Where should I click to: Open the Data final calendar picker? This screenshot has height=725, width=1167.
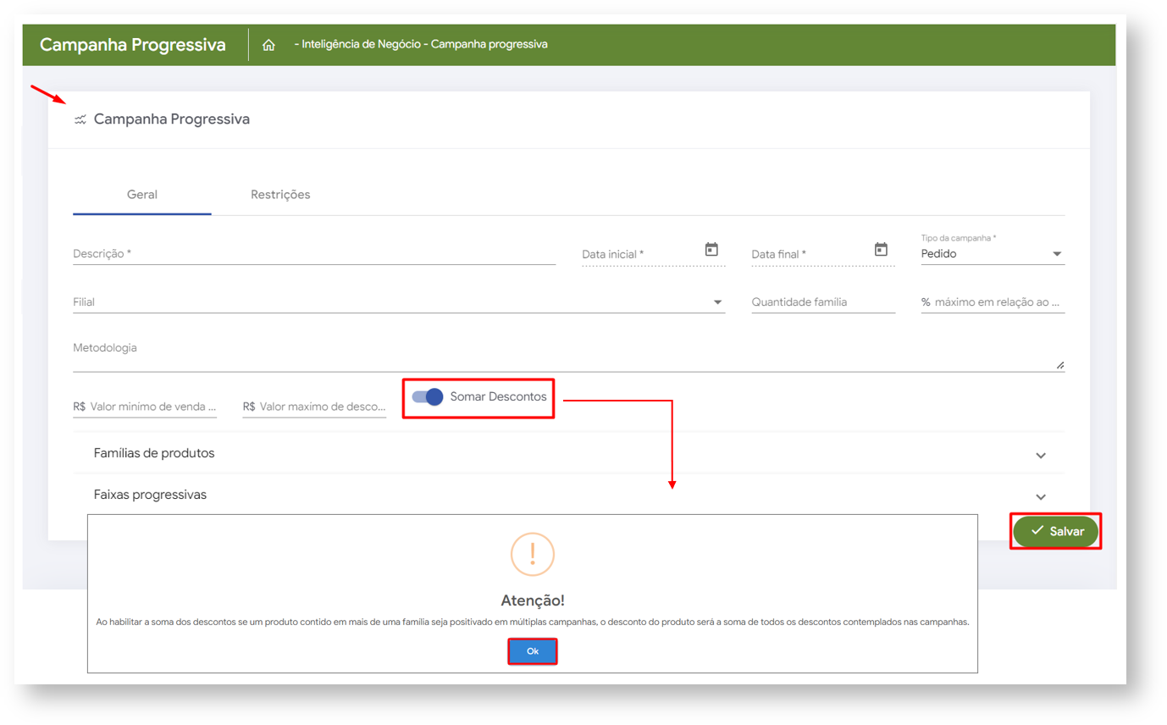[881, 250]
